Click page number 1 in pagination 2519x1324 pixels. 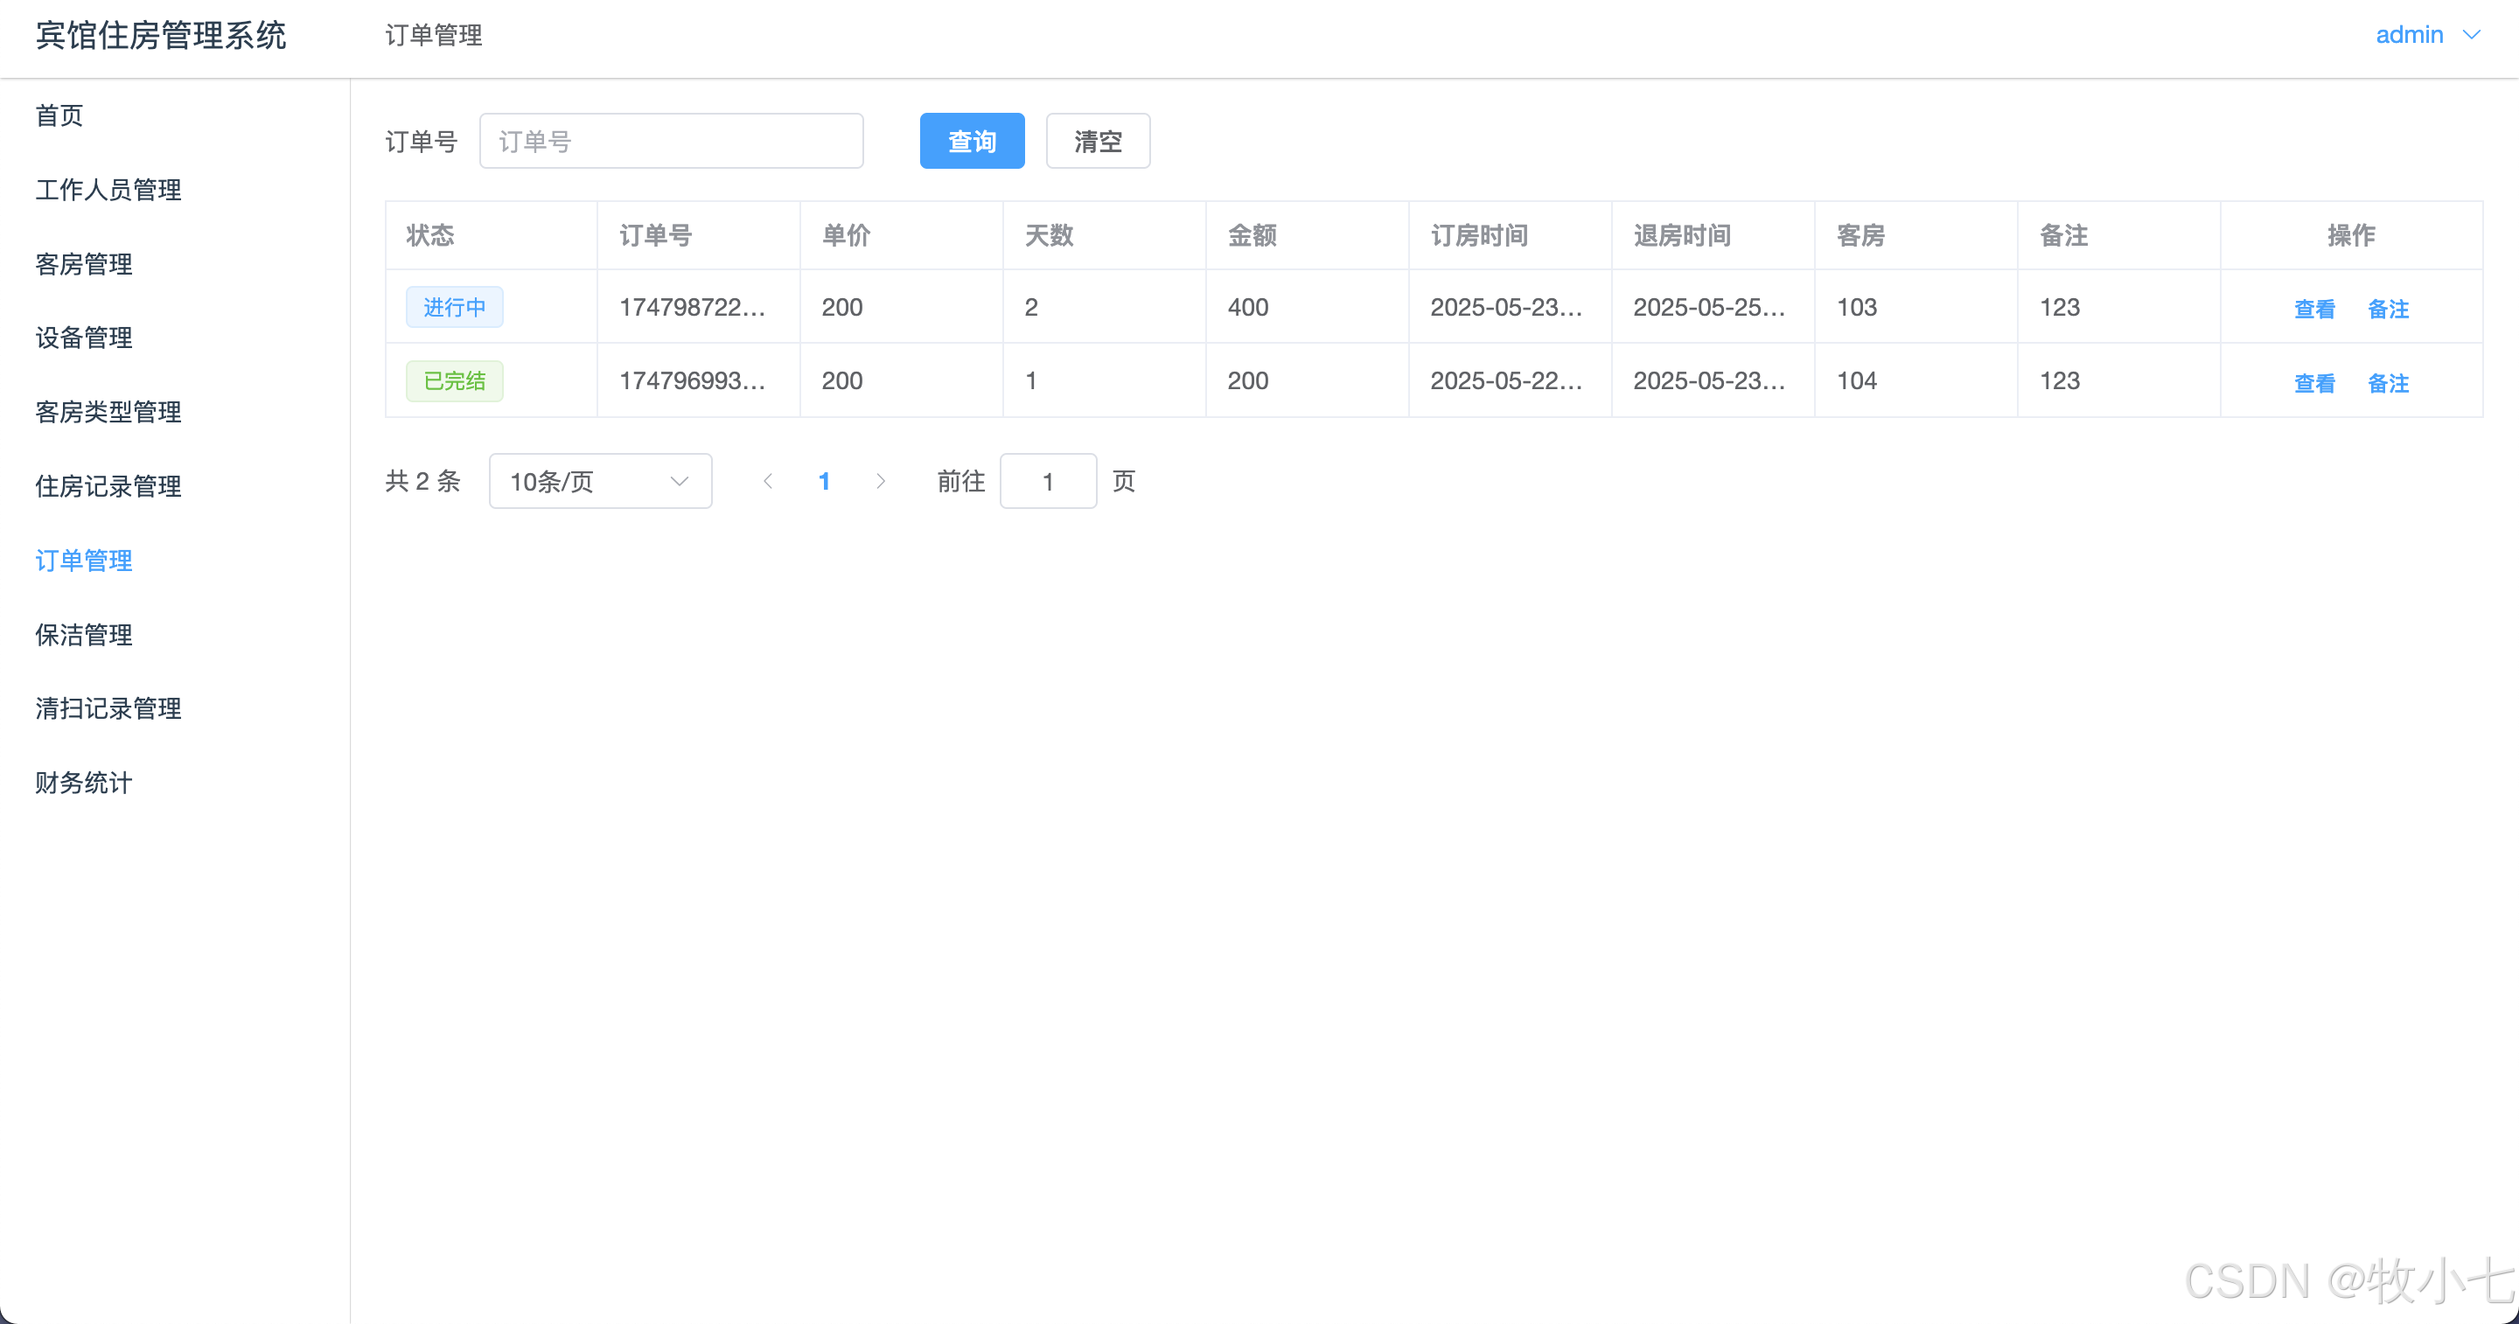tap(823, 481)
